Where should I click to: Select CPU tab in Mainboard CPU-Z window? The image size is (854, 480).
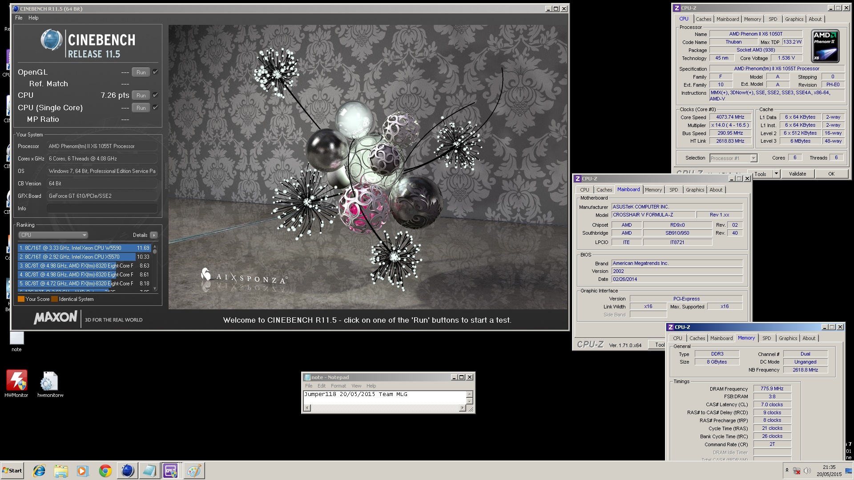point(584,190)
